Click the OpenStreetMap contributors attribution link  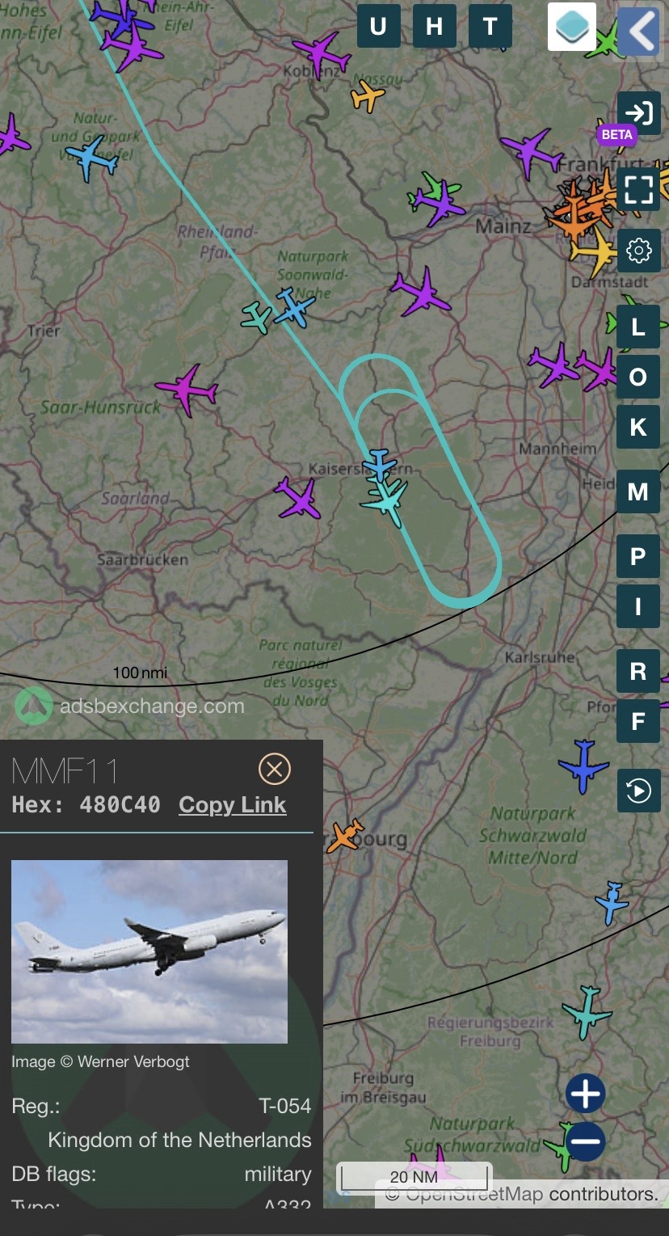click(532, 1194)
